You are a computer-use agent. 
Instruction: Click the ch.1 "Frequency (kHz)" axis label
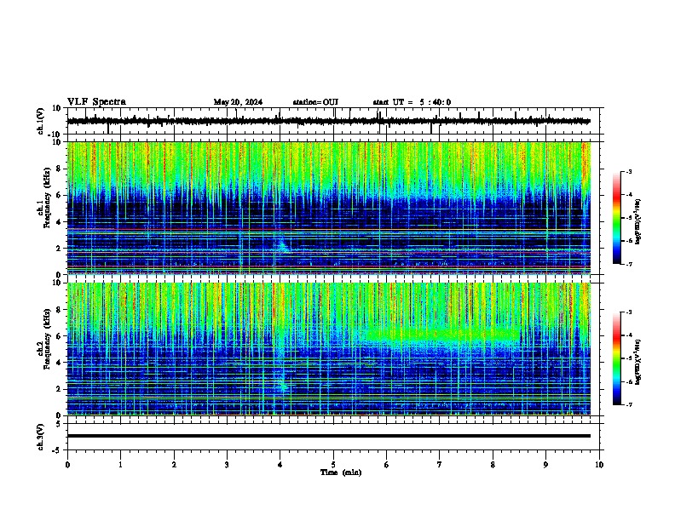(47, 198)
